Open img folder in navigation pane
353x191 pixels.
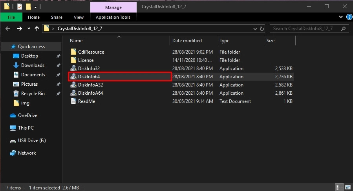(x=25, y=103)
